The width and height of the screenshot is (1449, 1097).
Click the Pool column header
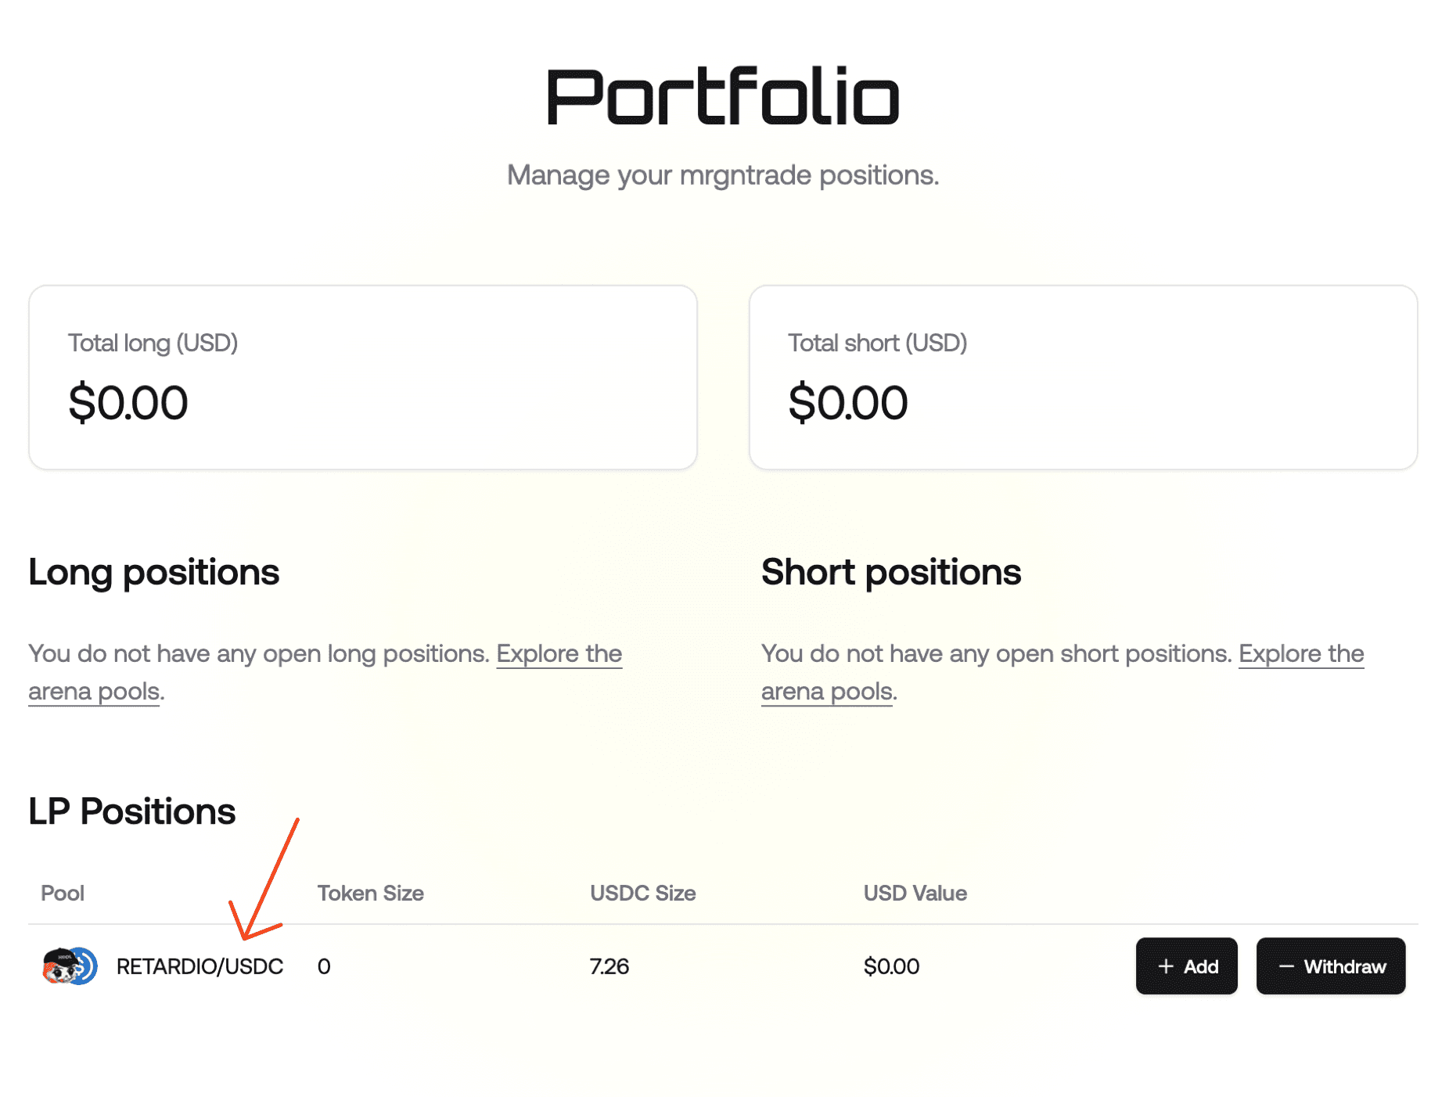[x=63, y=893]
